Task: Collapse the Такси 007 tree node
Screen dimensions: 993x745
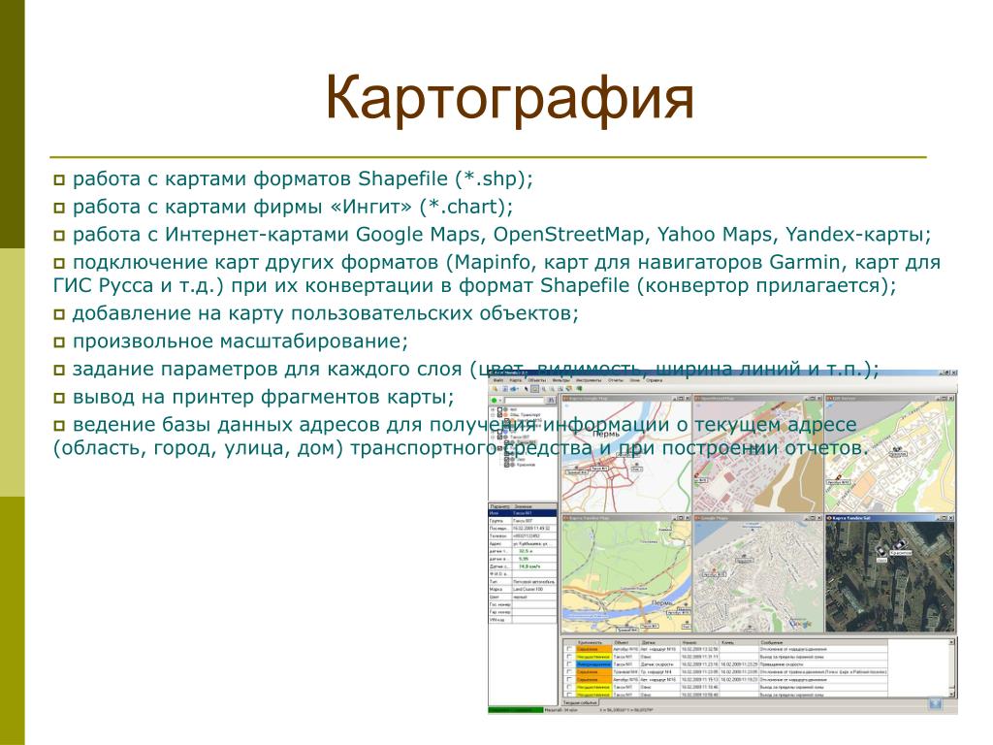Action: tap(493, 437)
